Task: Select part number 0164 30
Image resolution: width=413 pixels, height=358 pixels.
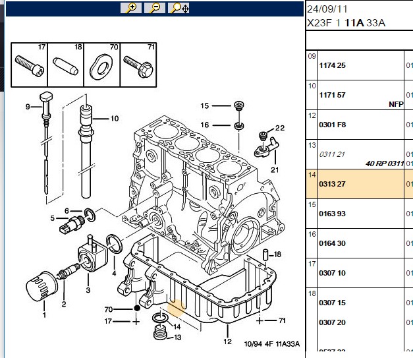Action: 332,243
